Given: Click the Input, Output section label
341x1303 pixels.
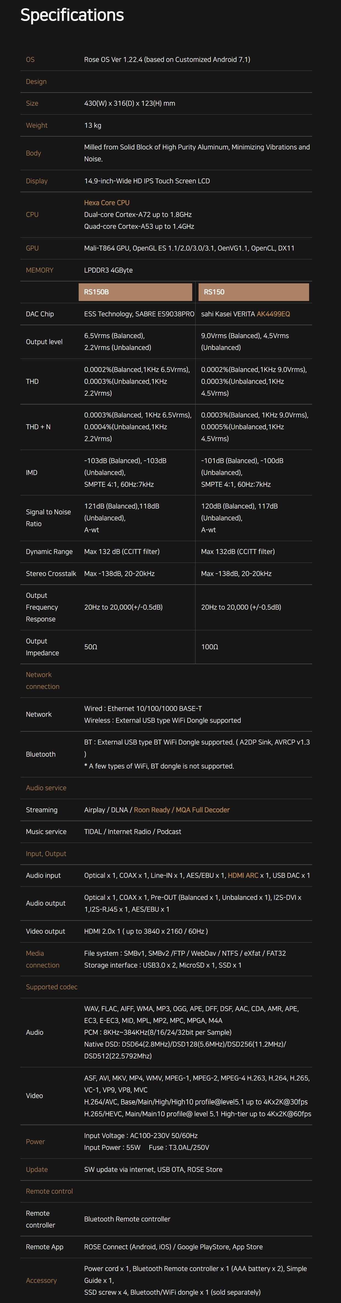Looking at the screenshot, I should 46,853.
